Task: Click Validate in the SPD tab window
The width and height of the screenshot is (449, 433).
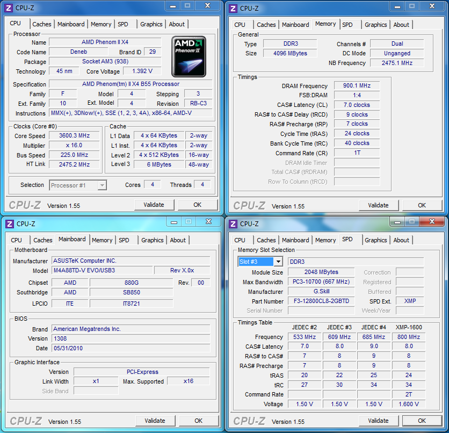Action: pyautogui.click(x=378, y=421)
